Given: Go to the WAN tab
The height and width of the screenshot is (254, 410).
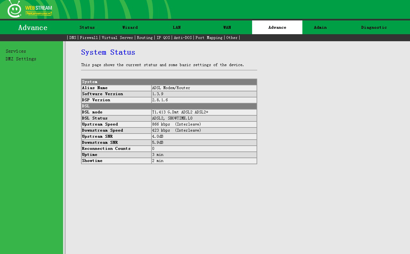Looking at the screenshot, I should click(227, 27).
